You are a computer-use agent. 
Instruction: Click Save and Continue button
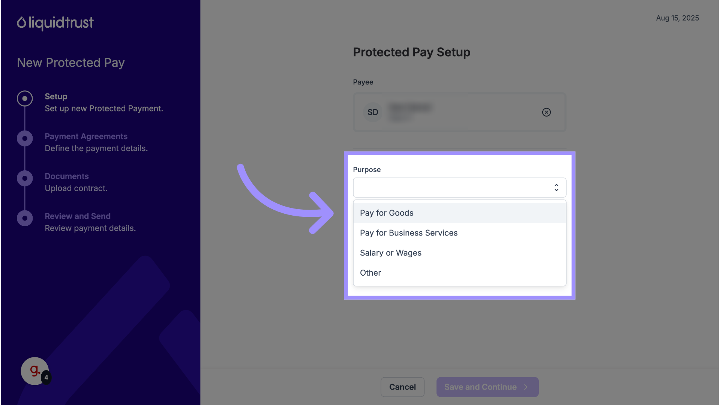[487, 387]
